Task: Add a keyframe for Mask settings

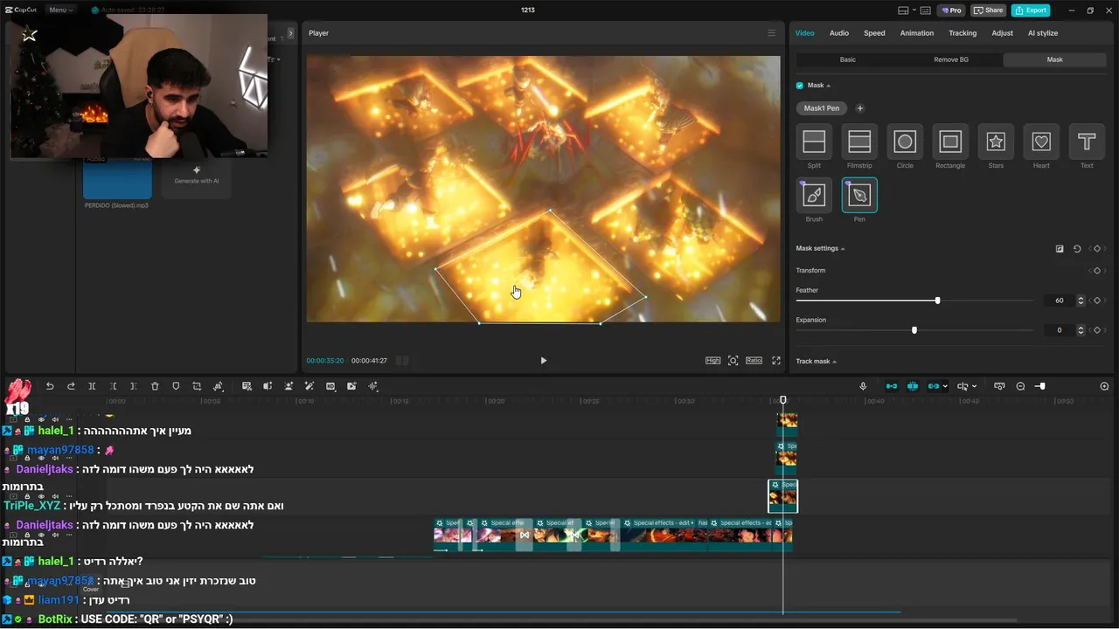Action: [1097, 249]
